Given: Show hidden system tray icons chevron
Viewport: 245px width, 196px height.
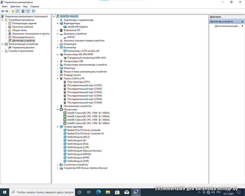Looking at the screenshot, I should [199, 192].
